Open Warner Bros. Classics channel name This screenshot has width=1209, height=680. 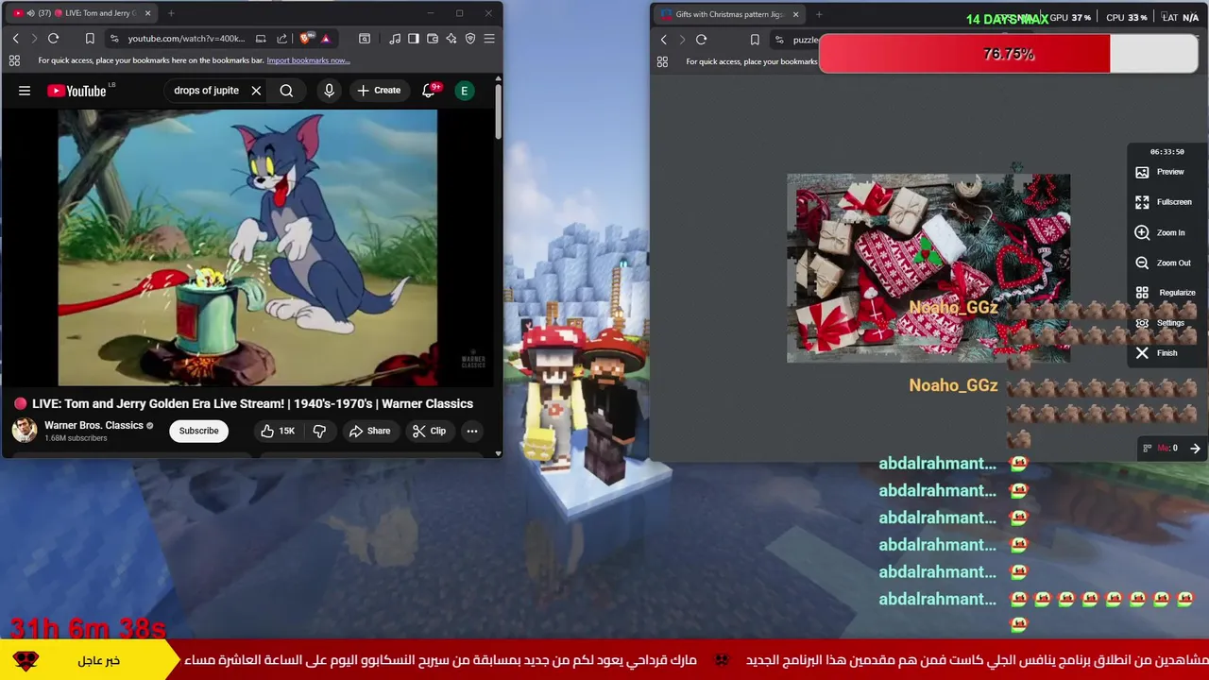[x=94, y=425]
